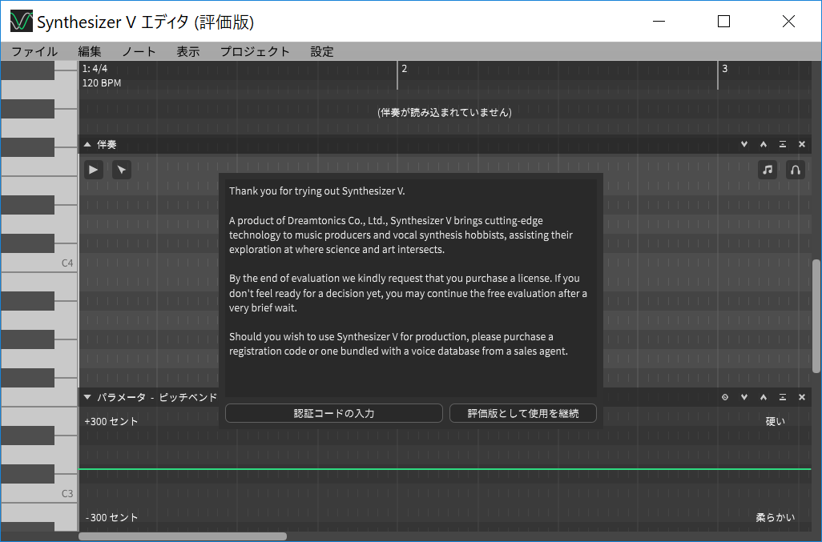Image resolution: width=822 pixels, height=542 pixels.
Task: Click measure 2 on the timeline ruler
Action: (x=404, y=69)
